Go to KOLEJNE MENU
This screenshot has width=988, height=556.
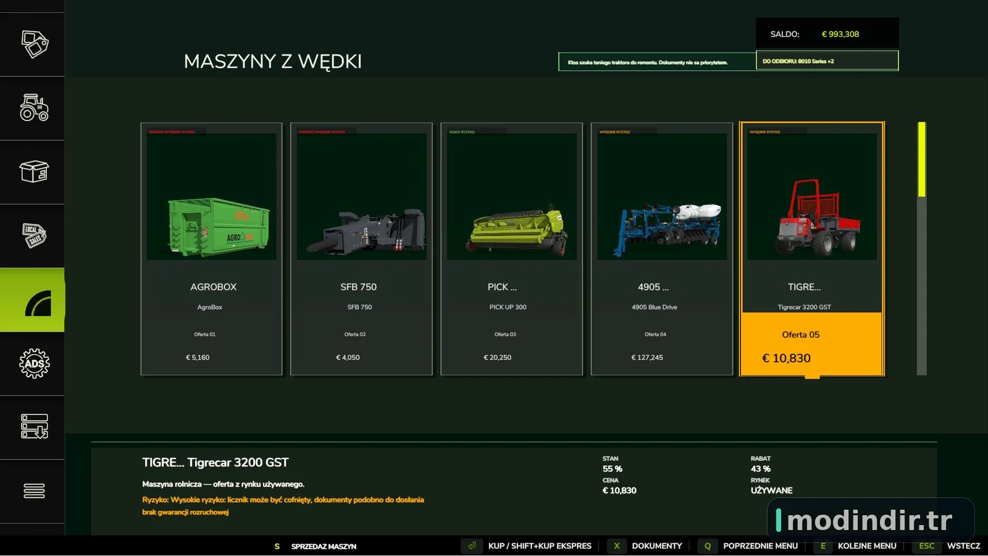[x=867, y=546]
